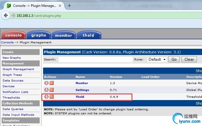Open Thresholds in sidebar

(11, 97)
